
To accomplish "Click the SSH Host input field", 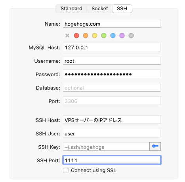I will click(112, 120).
